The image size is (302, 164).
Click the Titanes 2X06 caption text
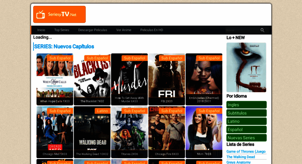point(129,154)
